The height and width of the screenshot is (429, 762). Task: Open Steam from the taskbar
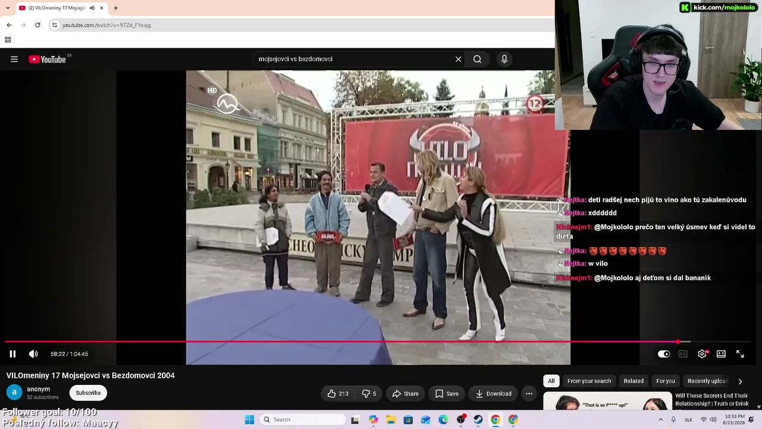(478, 419)
